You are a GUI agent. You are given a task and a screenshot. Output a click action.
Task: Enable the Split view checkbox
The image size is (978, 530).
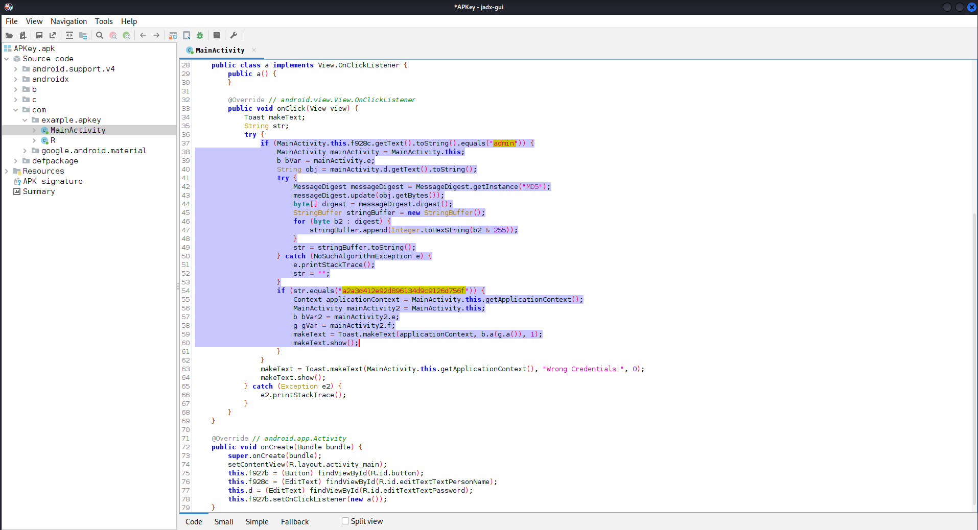tap(345, 521)
